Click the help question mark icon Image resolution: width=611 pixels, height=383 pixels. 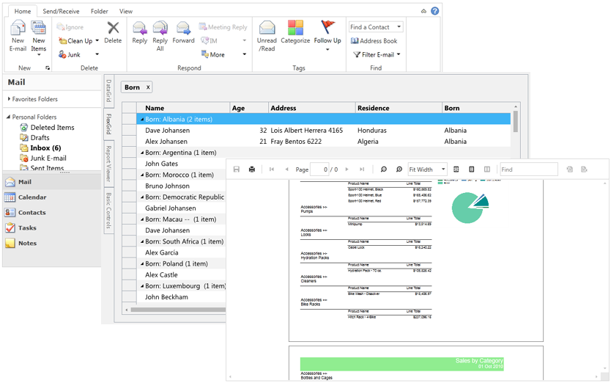pyautogui.click(x=435, y=11)
